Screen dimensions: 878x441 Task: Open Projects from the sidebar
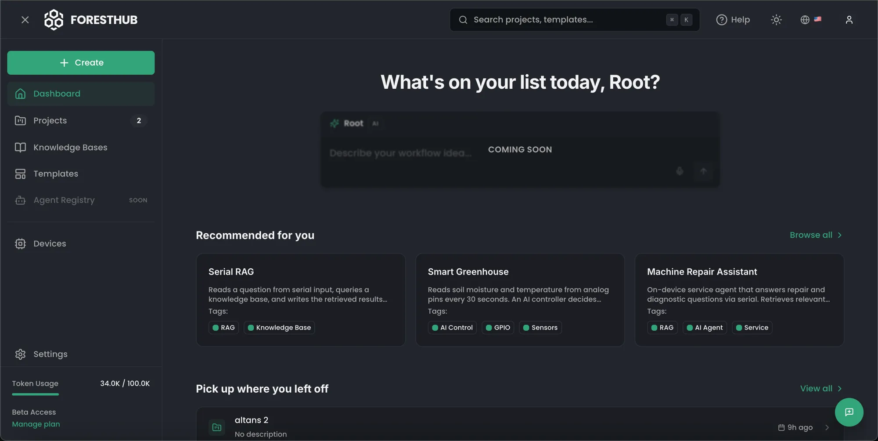pyautogui.click(x=50, y=120)
